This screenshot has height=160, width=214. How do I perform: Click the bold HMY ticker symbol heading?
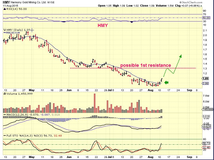(6, 2)
